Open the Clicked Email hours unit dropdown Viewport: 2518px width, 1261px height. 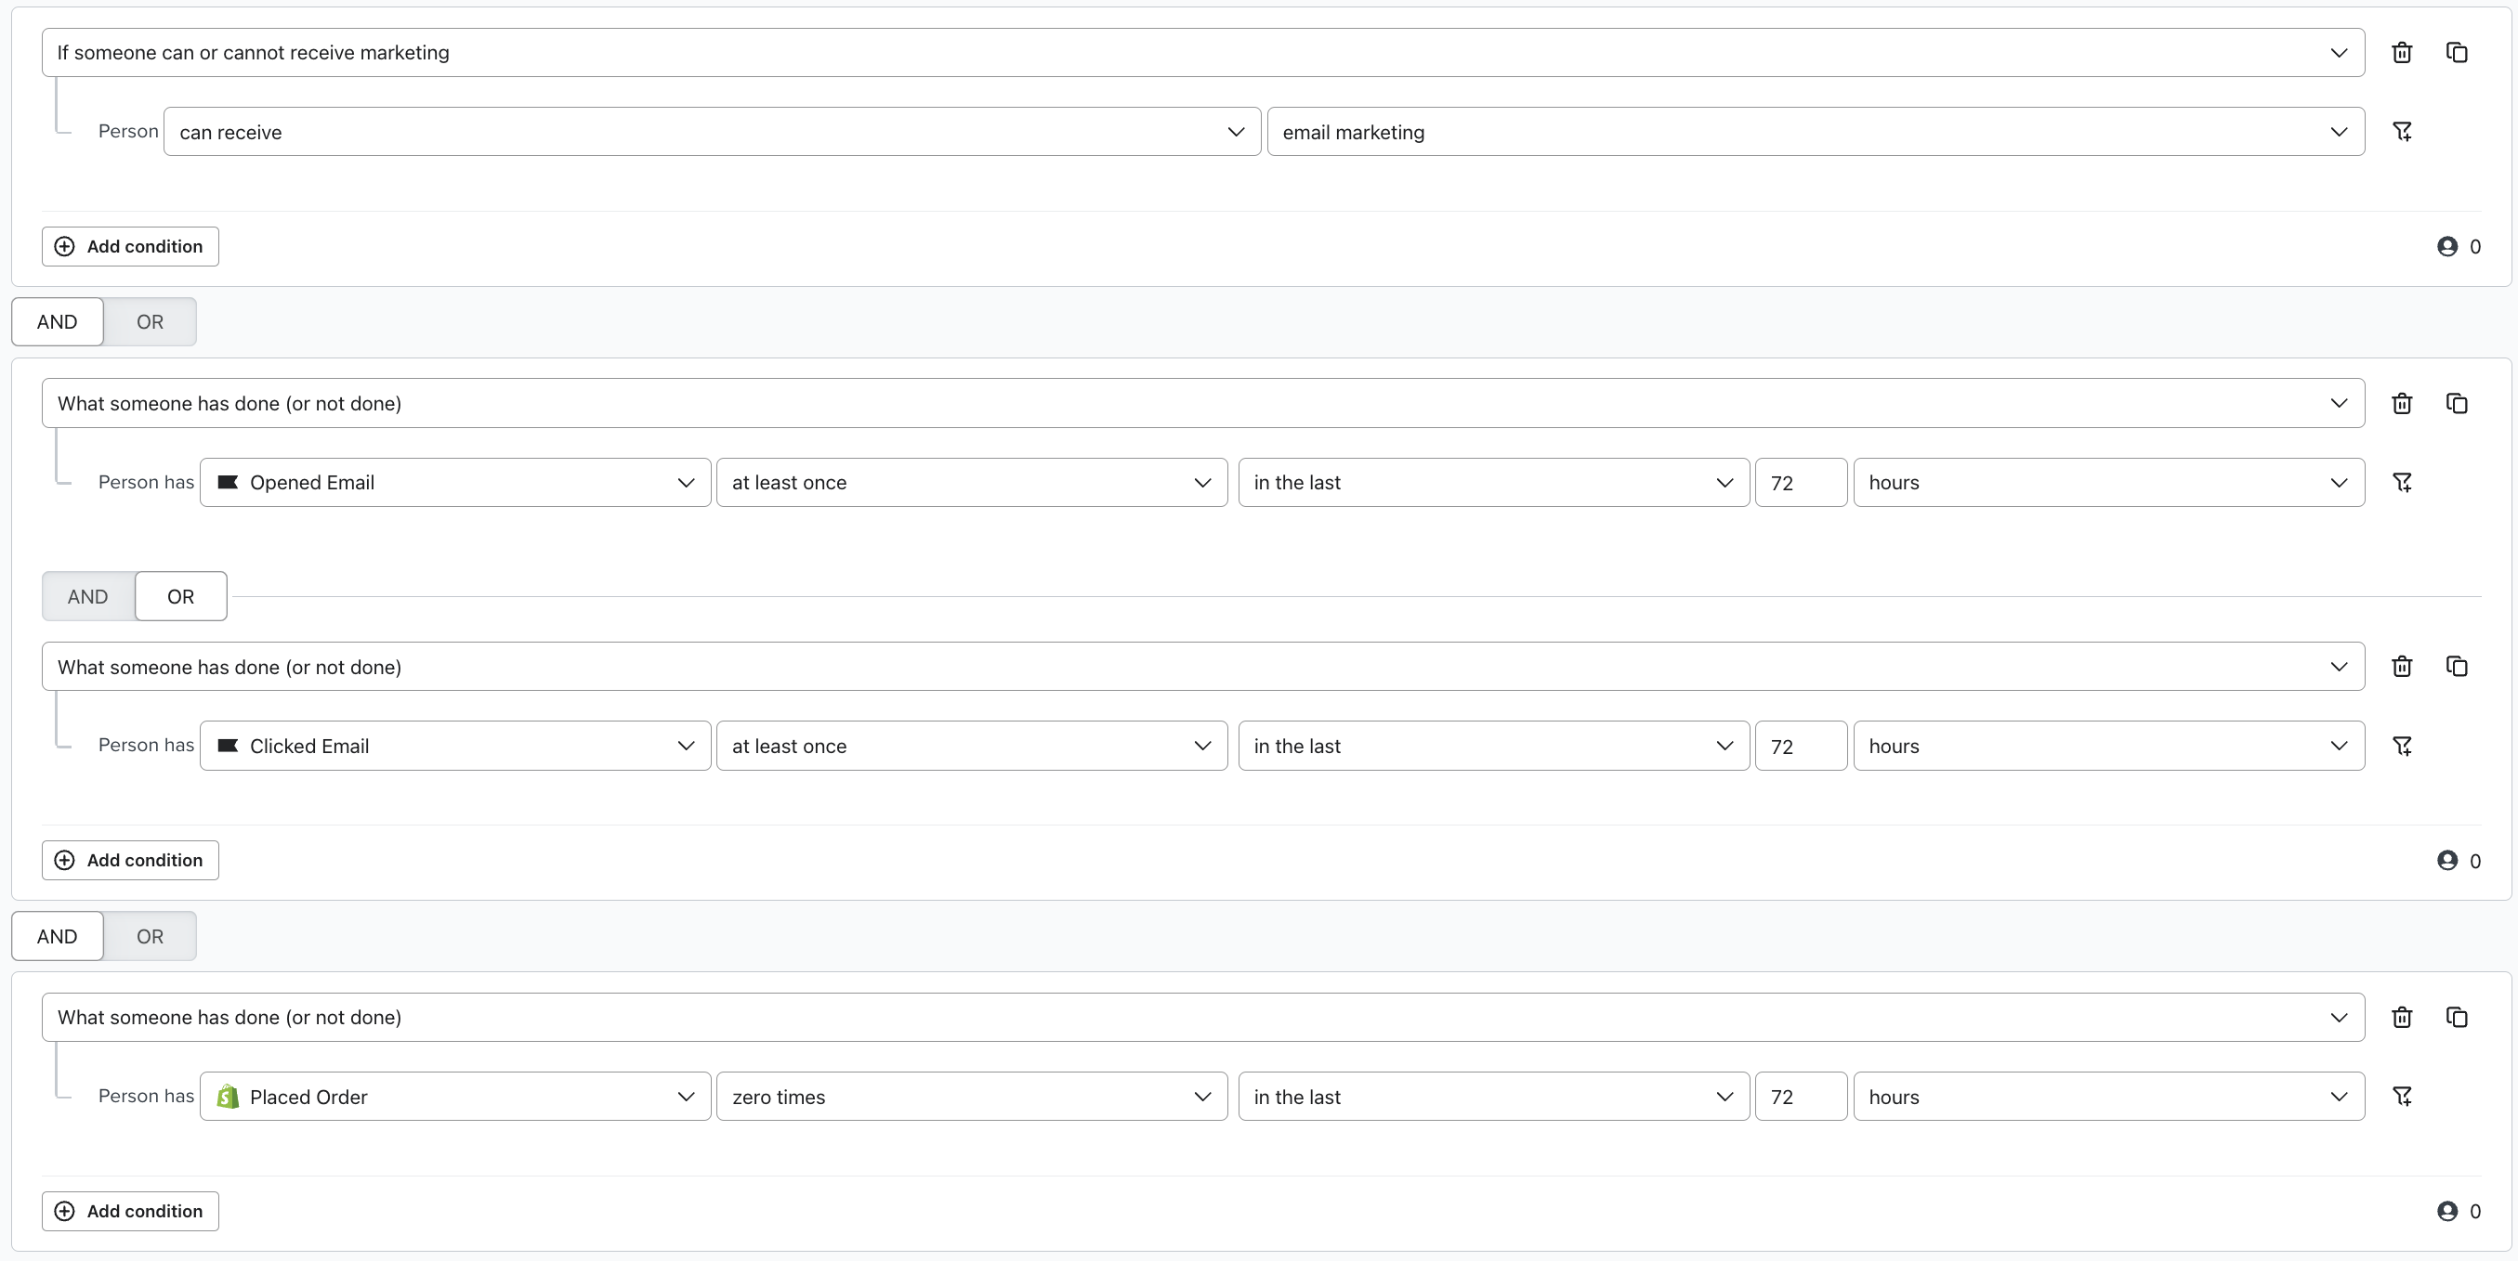coord(2107,747)
